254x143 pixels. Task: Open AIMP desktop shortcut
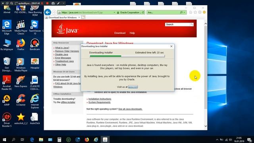point(7,100)
